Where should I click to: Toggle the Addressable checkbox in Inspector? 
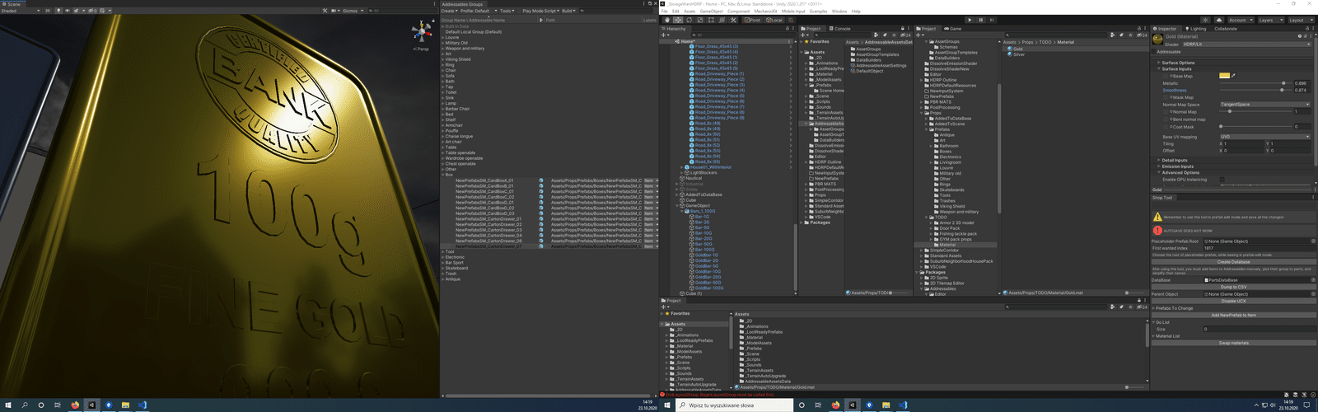[1154, 52]
